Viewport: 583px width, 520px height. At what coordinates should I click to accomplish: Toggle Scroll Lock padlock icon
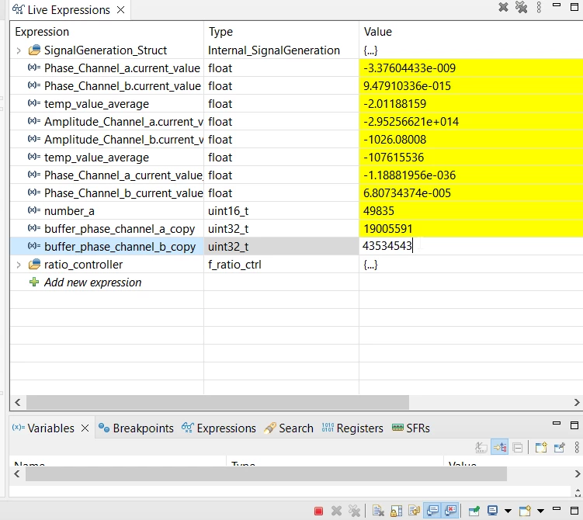397,511
